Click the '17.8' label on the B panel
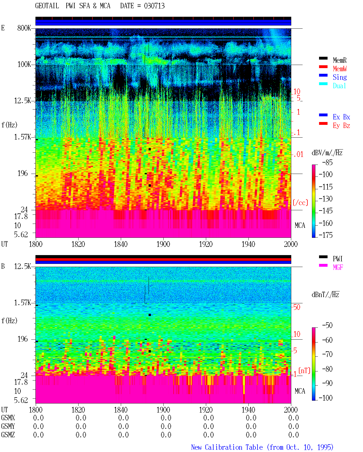Screen dimensions: 363x452 21,382
